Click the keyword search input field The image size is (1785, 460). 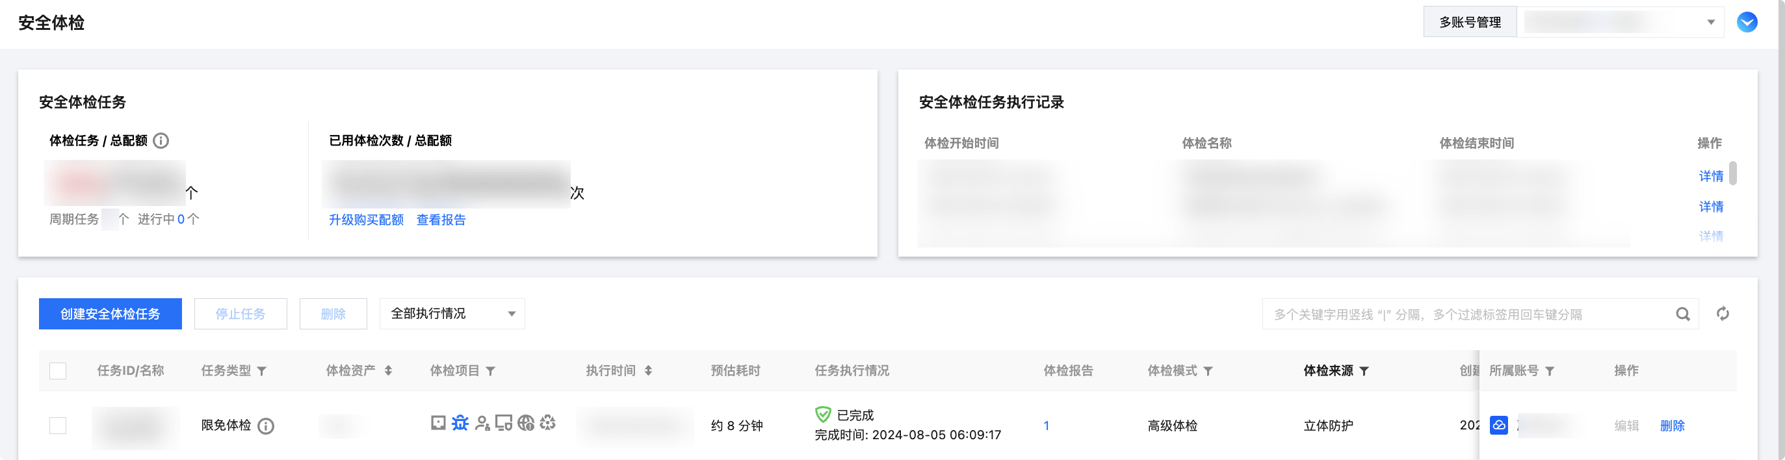pyautogui.click(x=1469, y=314)
